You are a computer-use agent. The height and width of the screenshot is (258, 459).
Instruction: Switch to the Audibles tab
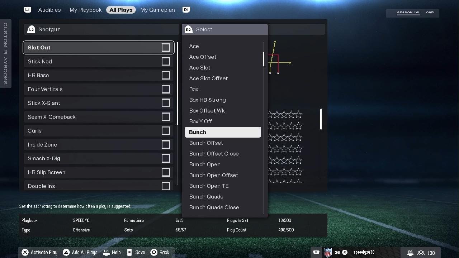(x=49, y=10)
